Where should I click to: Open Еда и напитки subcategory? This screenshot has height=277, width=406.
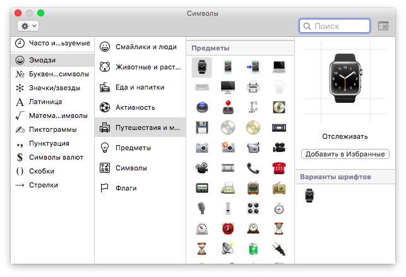(140, 87)
